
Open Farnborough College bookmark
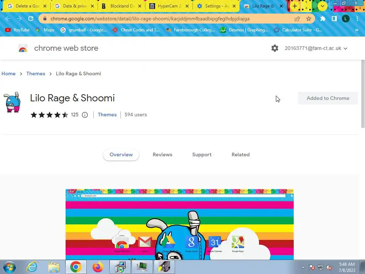(190, 30)
